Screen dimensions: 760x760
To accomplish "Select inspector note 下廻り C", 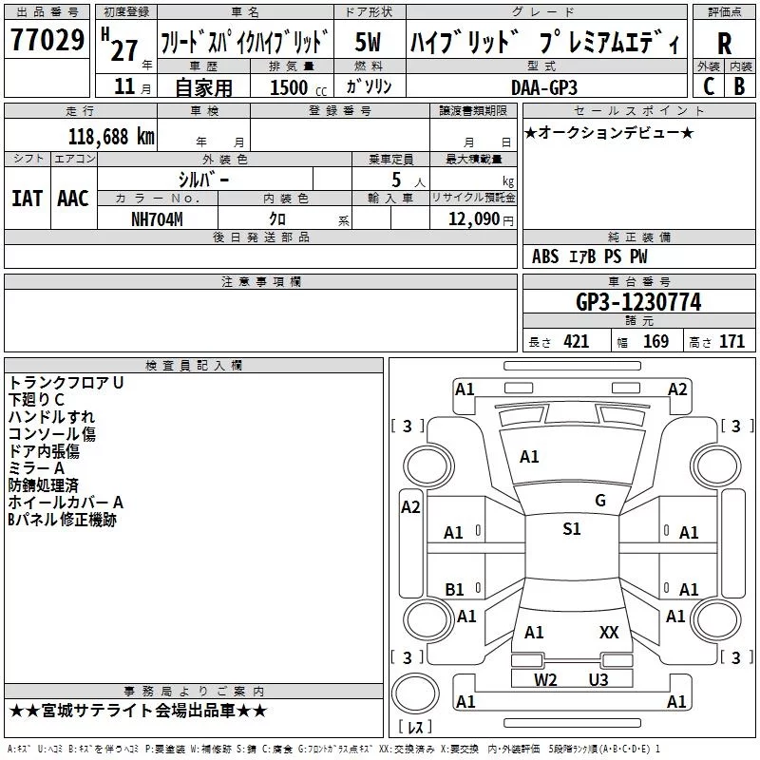I will click(x=36, y=399).
